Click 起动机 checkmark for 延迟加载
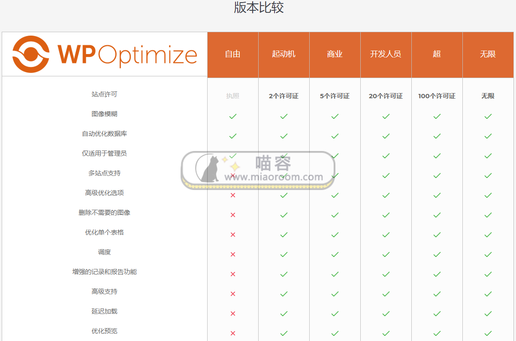 pos(284,314)
